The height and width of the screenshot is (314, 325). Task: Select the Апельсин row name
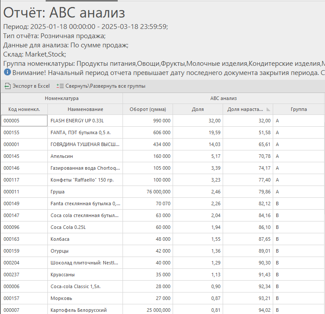pyautogui.click(x=85, y=156)
